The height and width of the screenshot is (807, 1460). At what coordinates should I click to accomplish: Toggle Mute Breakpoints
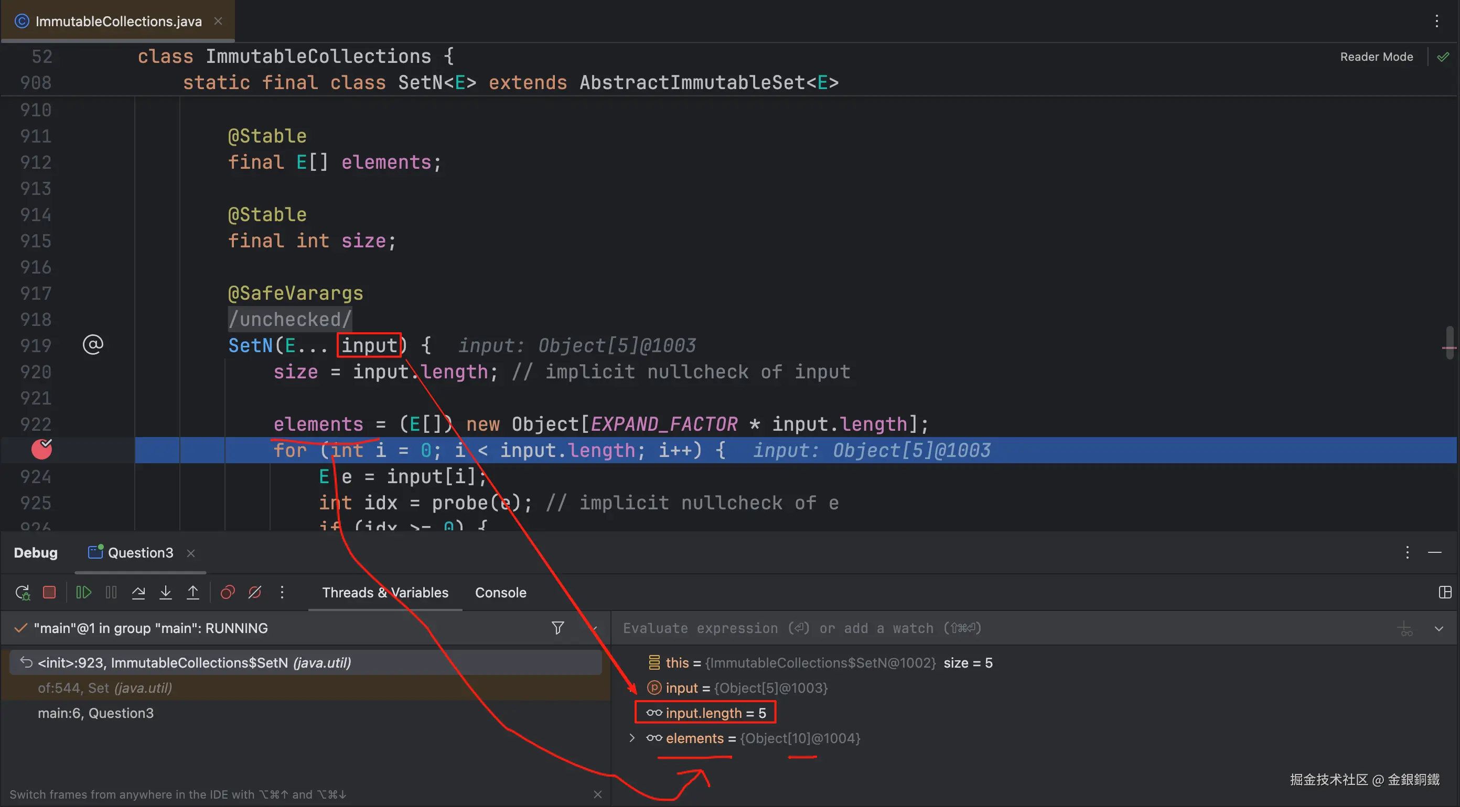click(255, 592)
